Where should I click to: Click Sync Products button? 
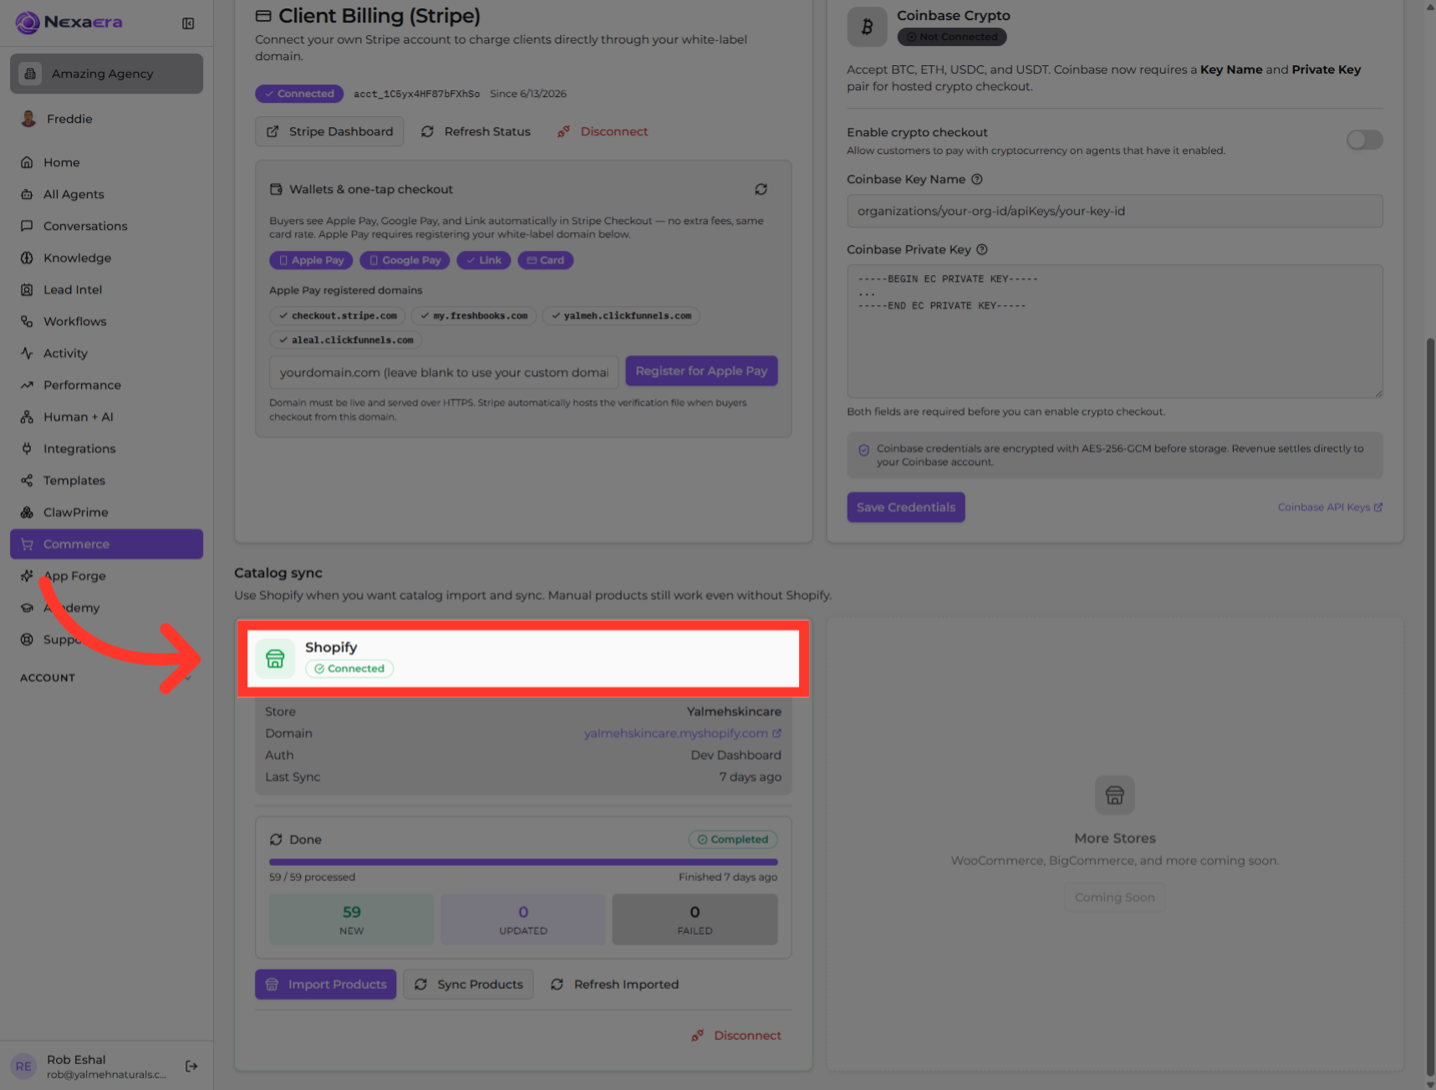pyautogui.click(x=468, y=984)
